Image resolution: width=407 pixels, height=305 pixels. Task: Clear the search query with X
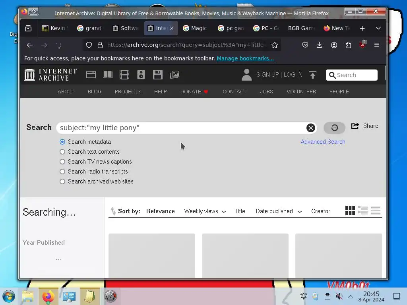click(311, 127)
